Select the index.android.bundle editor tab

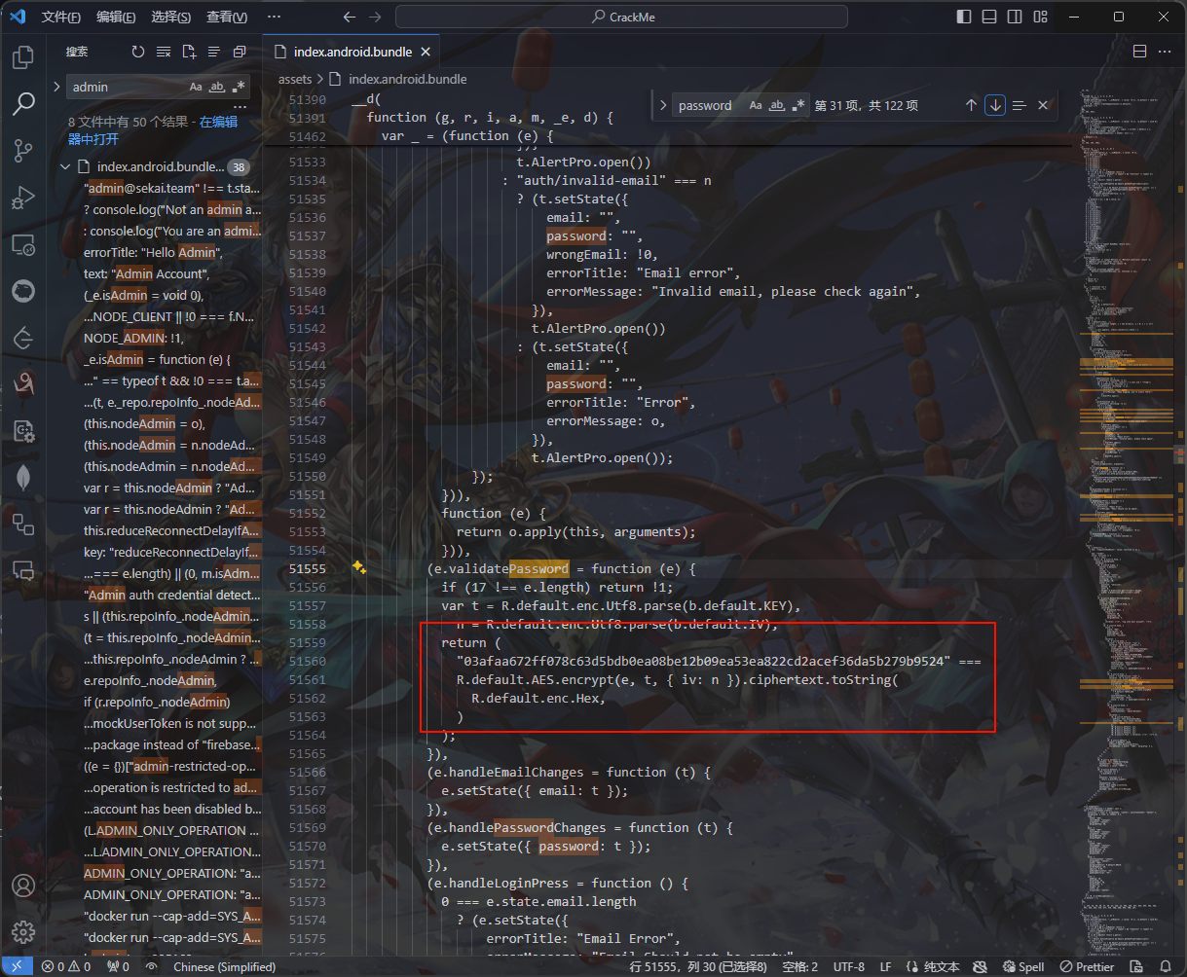tap(352, 52)
